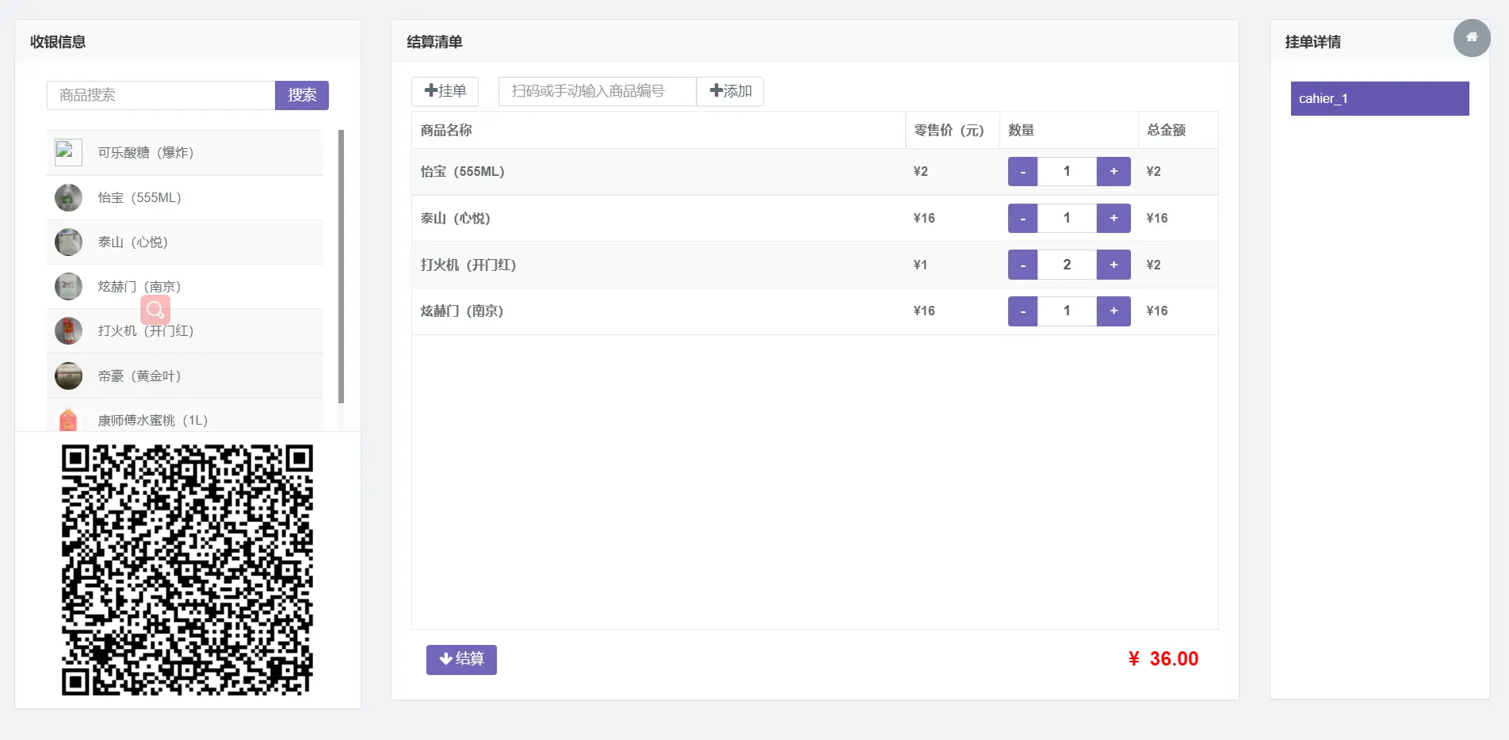Click the 挂单详情 panel title
Viewport: 1509px width, 740px height.
click(1312, 42)
